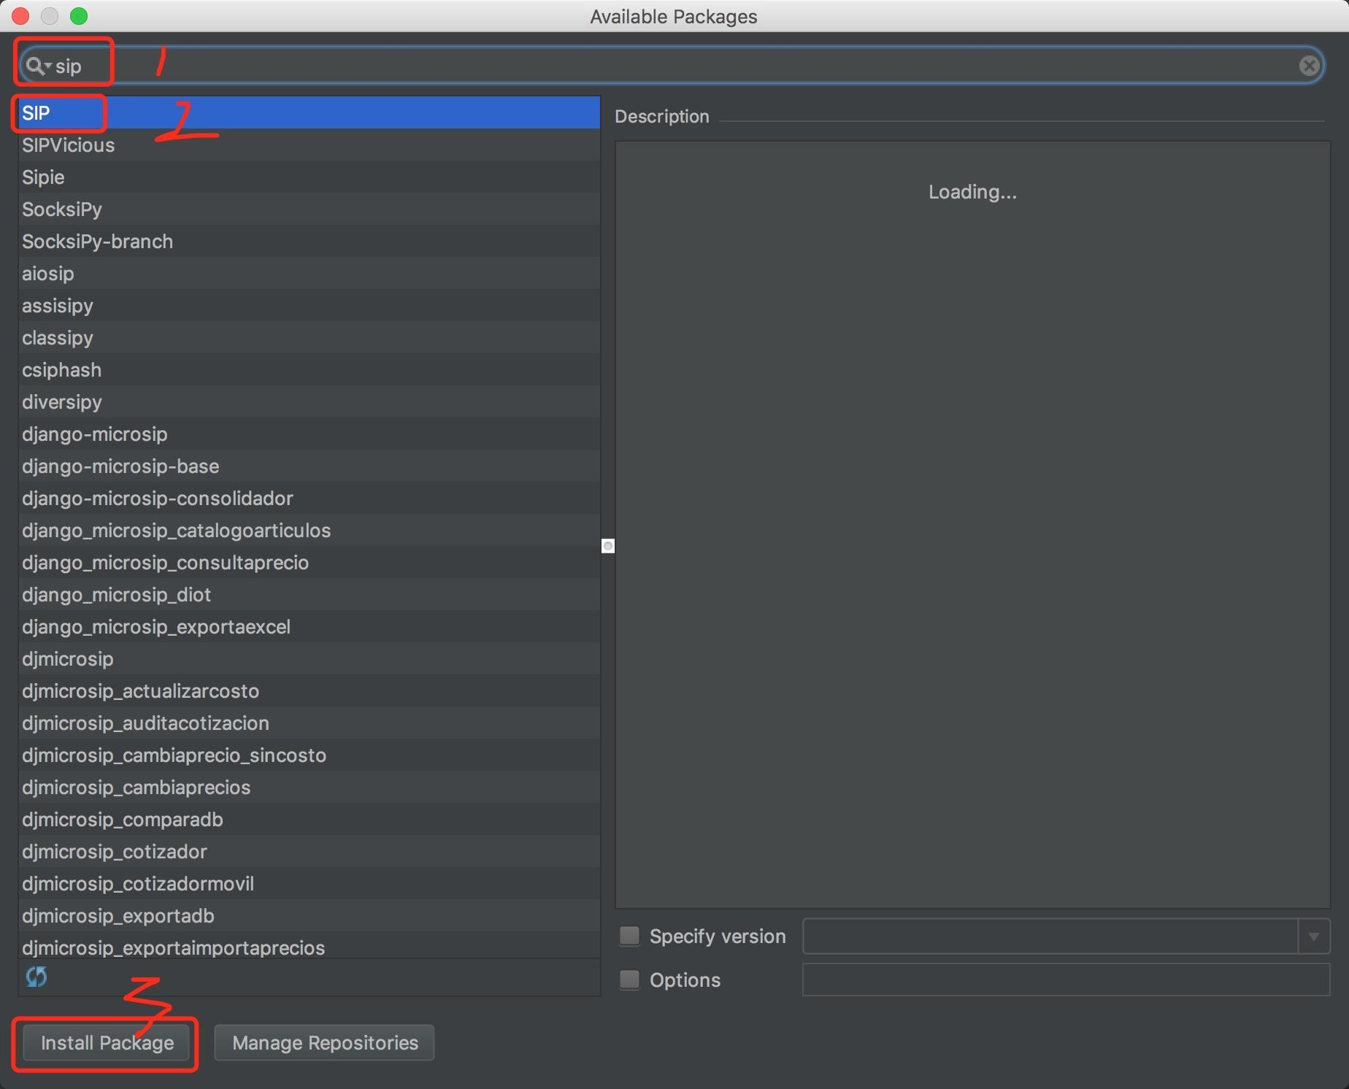The image size is (1349, 1089).
Task: Select django-microsip package
Action: point(310,434)
